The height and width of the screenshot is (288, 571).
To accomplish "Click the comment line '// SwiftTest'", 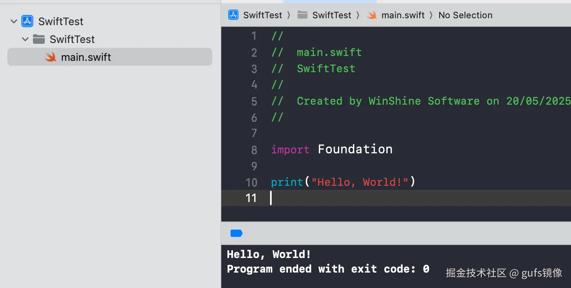I will (x=313, y=69).
